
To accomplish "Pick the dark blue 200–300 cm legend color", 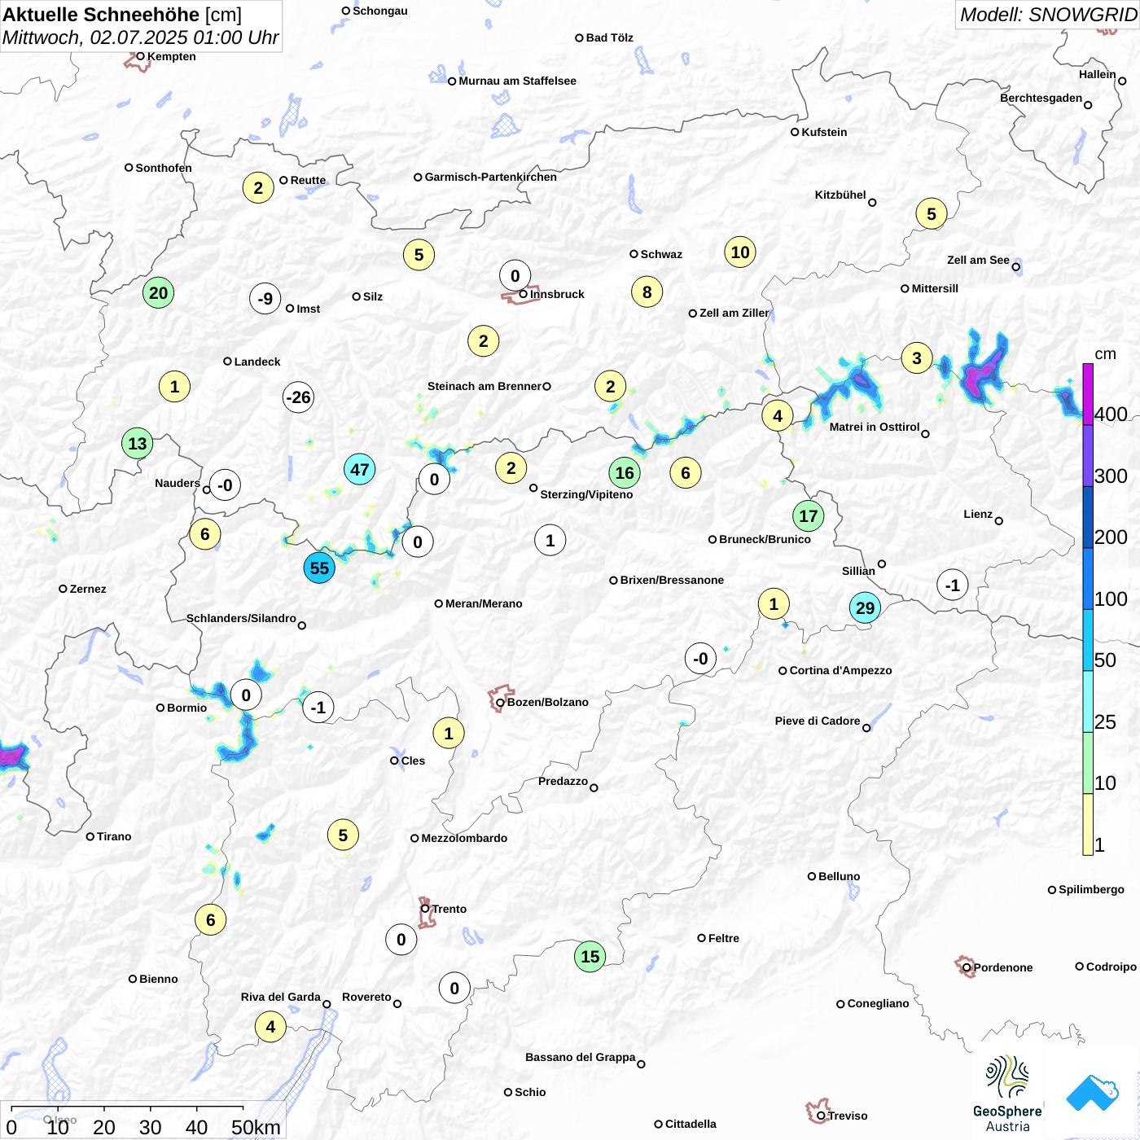I will pos(1088,517).
